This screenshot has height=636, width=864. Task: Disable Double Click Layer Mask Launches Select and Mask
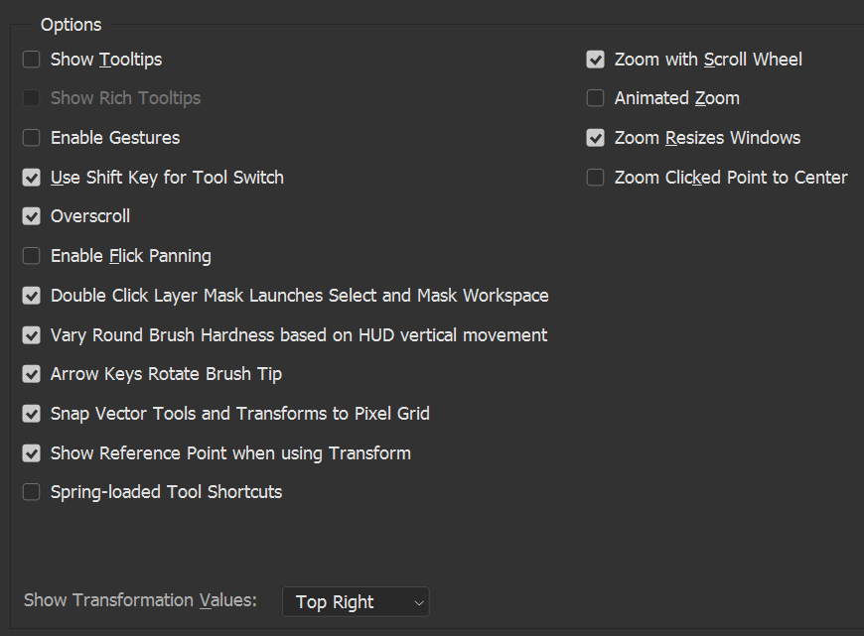pos(31,295)
